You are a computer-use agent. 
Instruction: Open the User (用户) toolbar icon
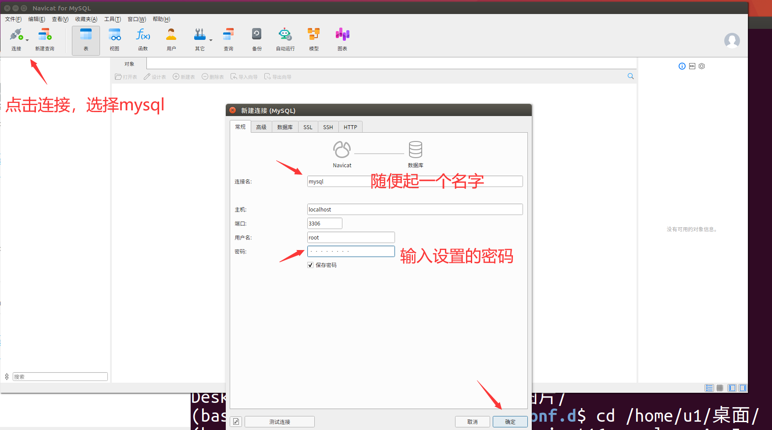click(x=171, y=39)
